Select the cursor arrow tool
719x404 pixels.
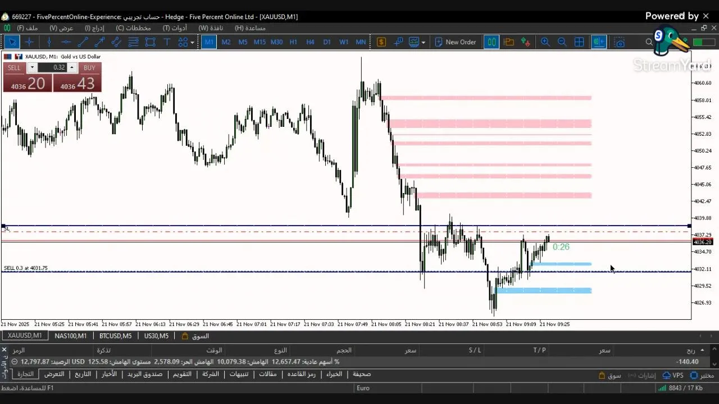pos(12,42)
